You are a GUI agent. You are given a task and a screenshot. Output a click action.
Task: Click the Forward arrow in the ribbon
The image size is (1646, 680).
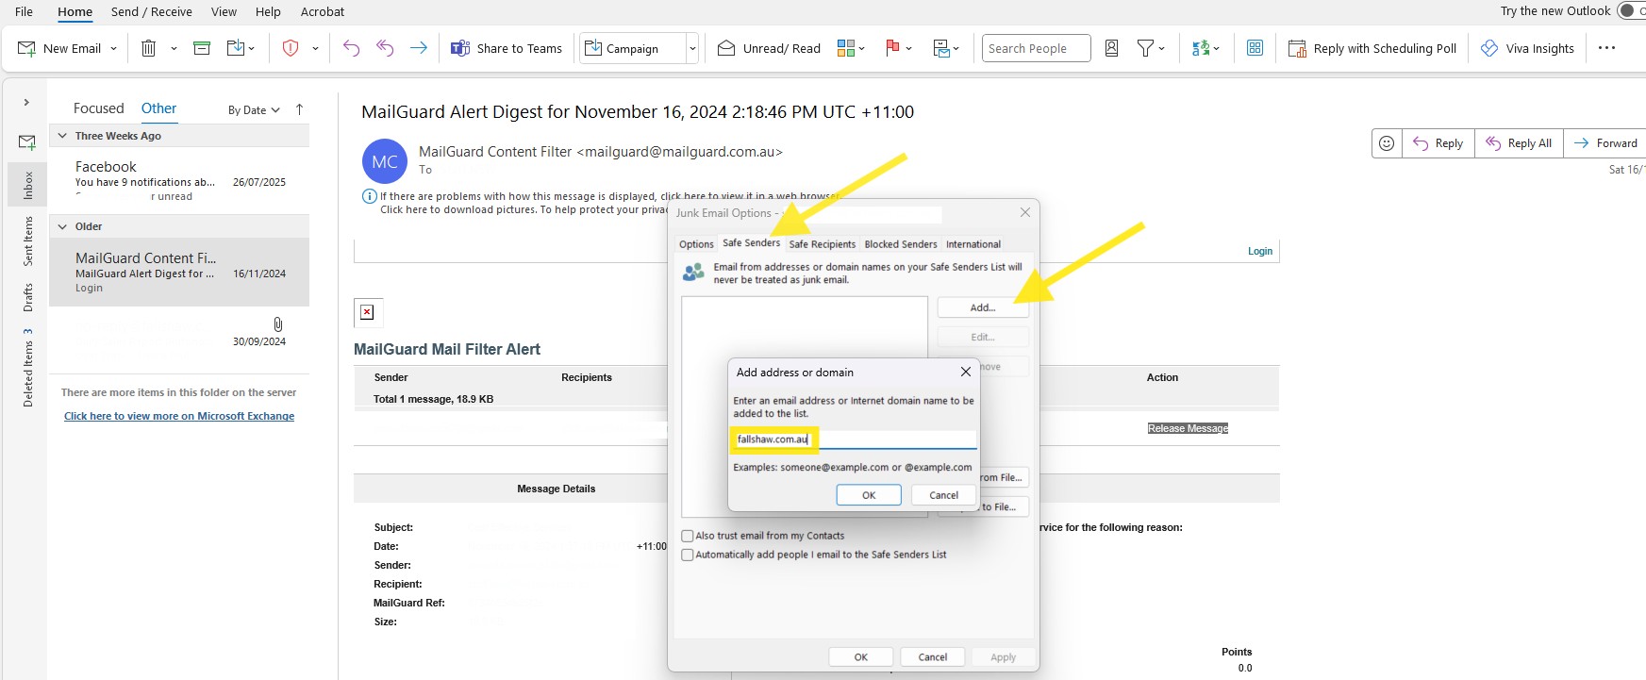419,48
